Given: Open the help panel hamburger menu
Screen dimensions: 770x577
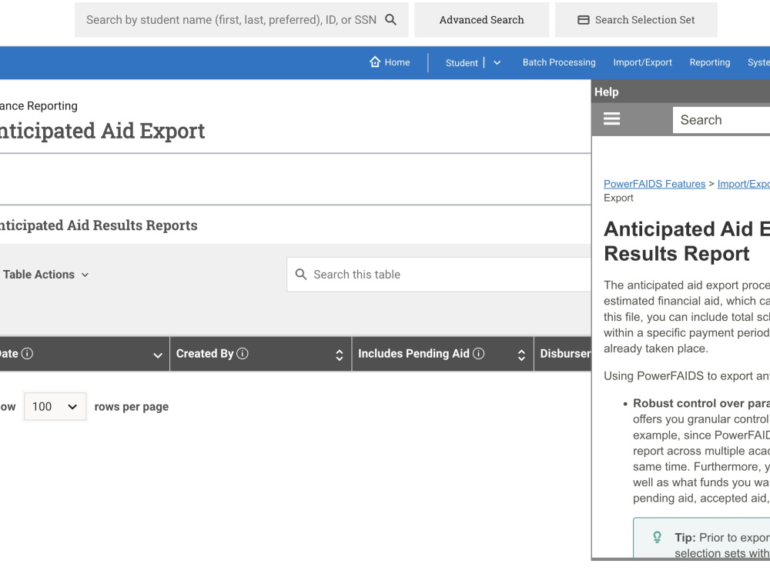Looking at the screenshot, I should point(611,118).
